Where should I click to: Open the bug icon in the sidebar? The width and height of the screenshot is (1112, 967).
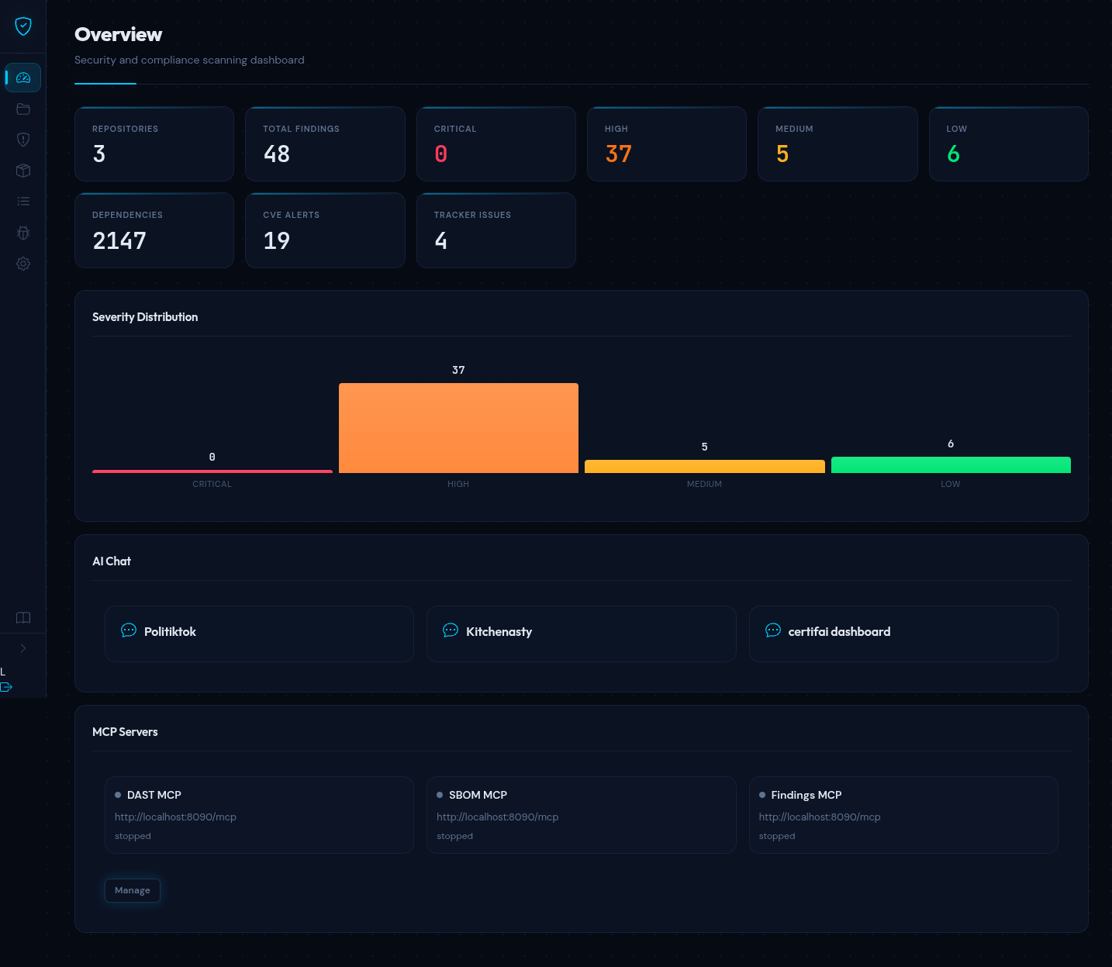click(x=23, y=233)
